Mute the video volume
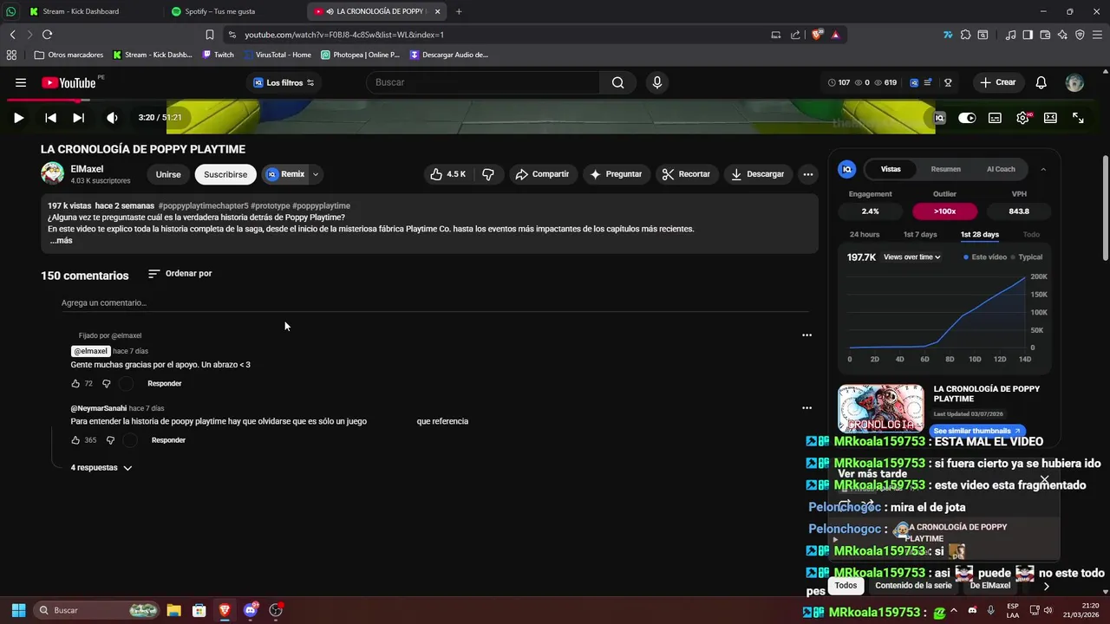This screenshot has width=1110, height=624. (112, 118)
